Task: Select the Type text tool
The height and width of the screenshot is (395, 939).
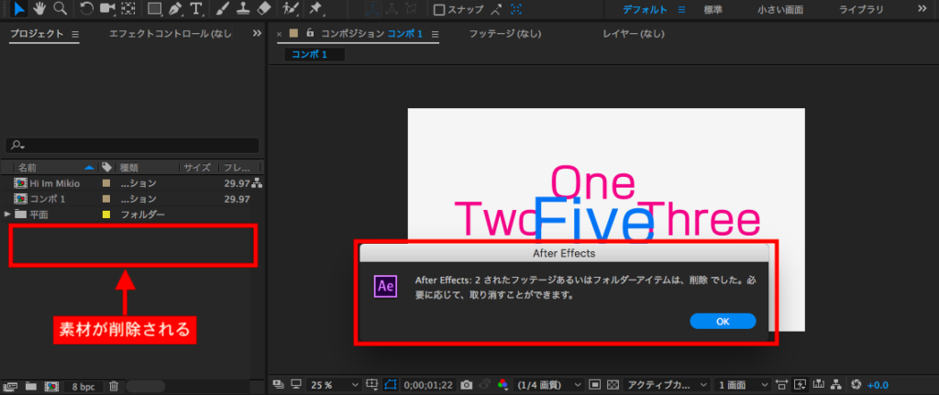Action: [195, 8]
